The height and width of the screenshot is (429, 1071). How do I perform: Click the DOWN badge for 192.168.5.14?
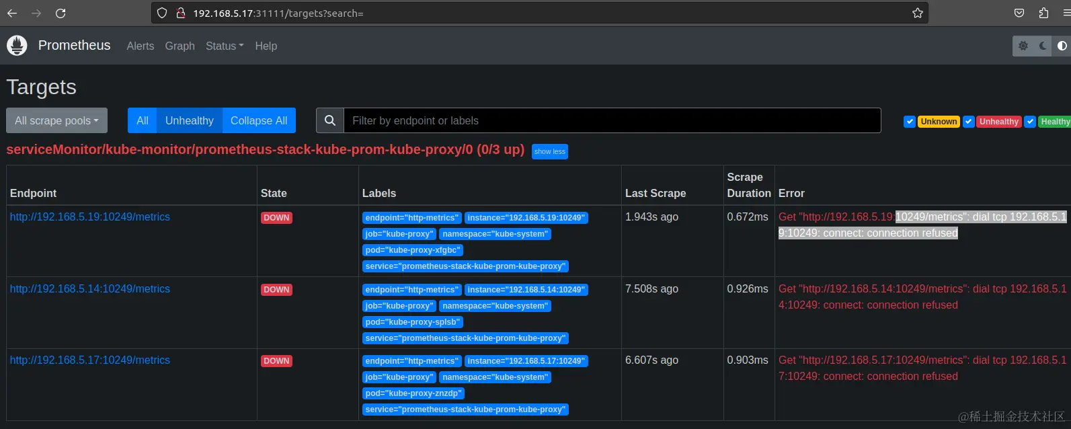coord(276,290)
